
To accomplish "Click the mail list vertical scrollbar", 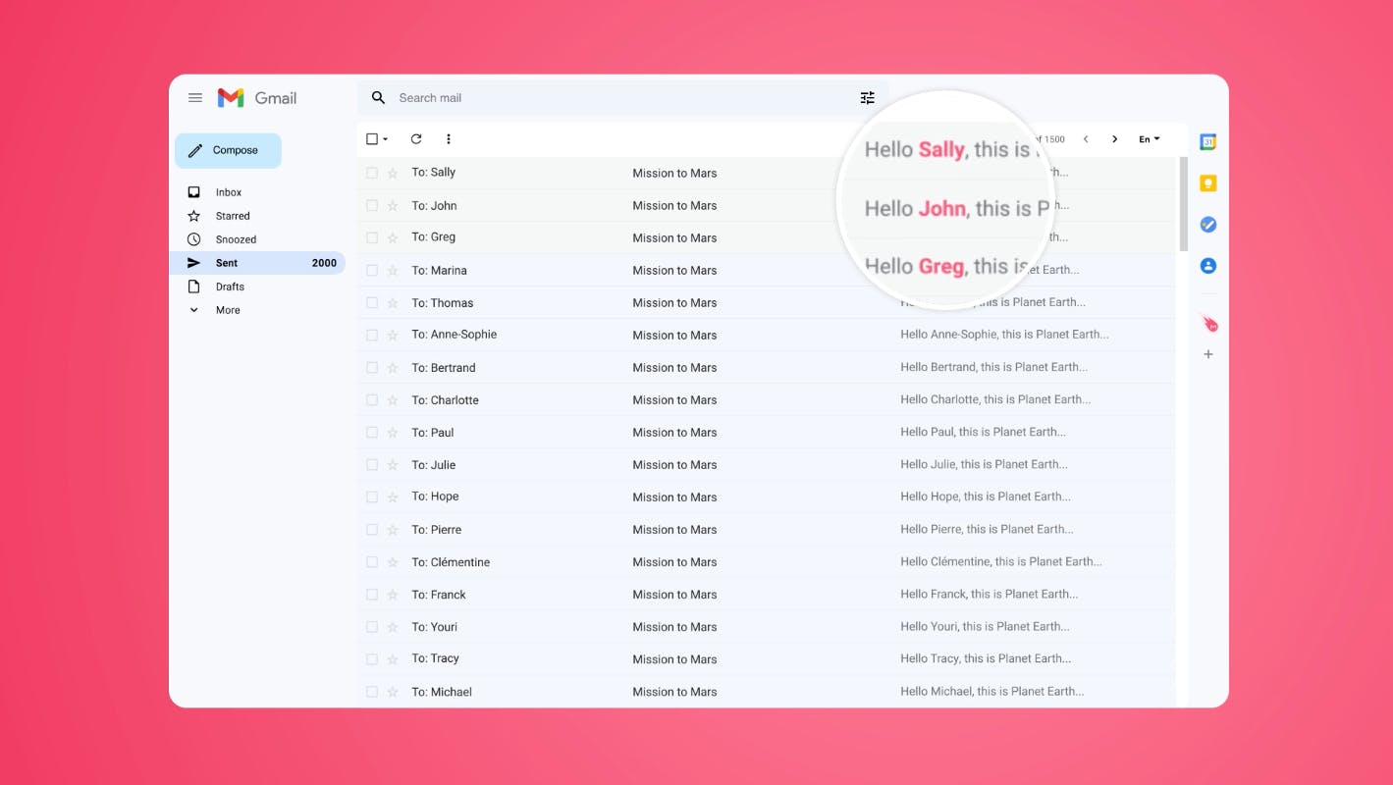I will coord(1183,204).
